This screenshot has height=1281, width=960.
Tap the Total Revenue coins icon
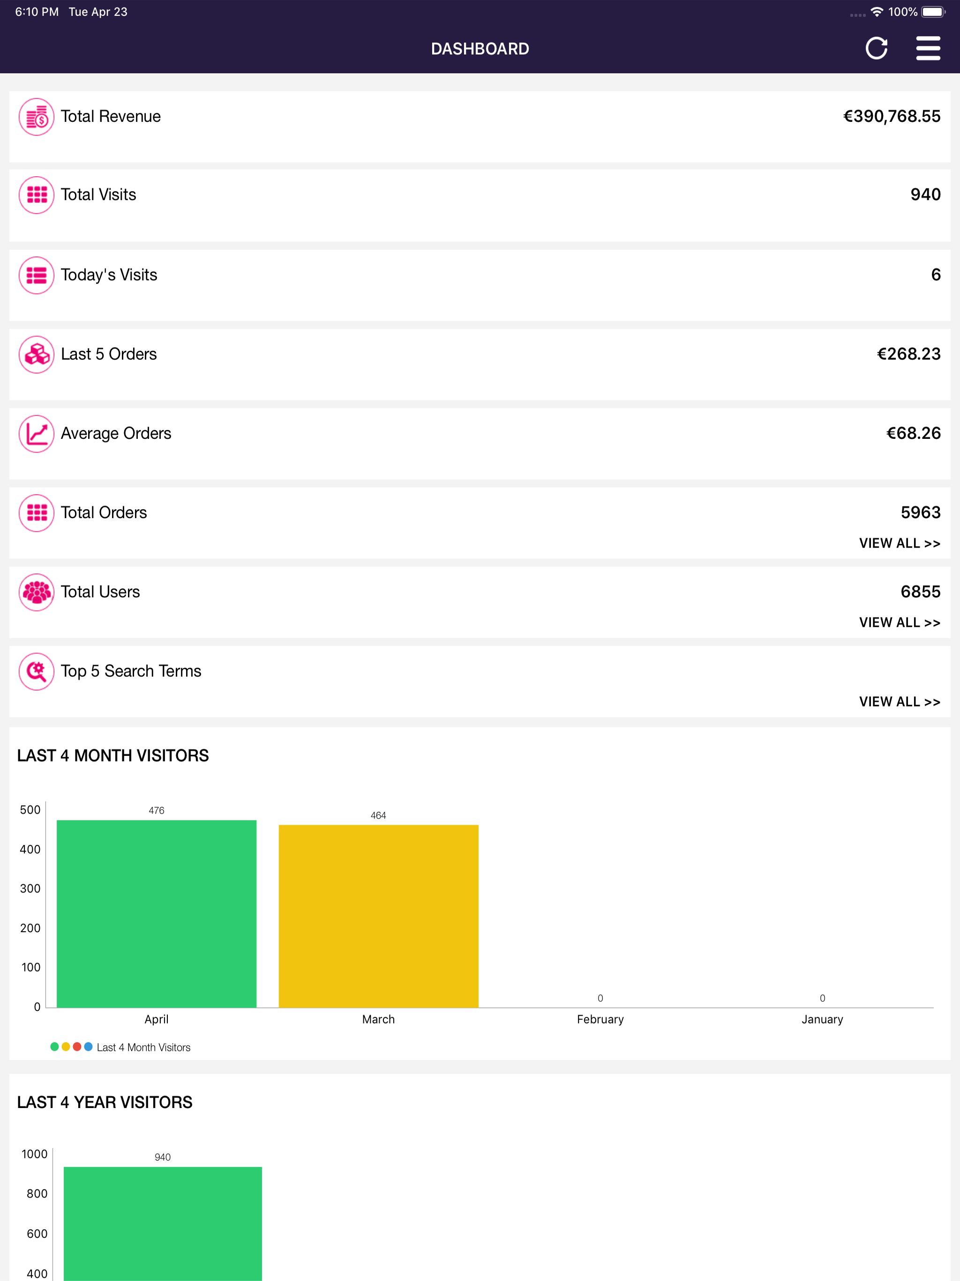click(37, 117)
